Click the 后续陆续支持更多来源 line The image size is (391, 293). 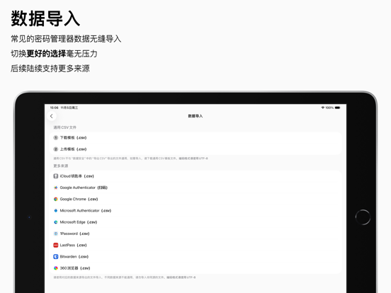pos(50,68)
